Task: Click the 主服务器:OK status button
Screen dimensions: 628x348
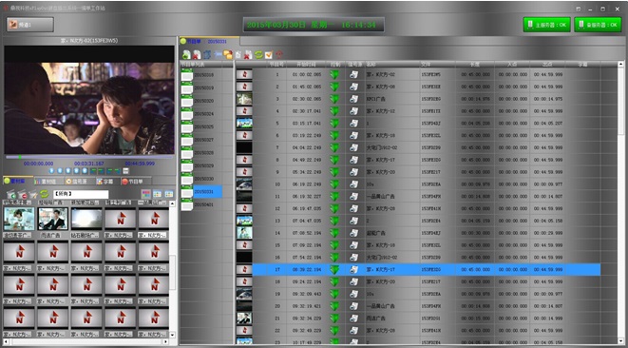Action: click(546, 25)
